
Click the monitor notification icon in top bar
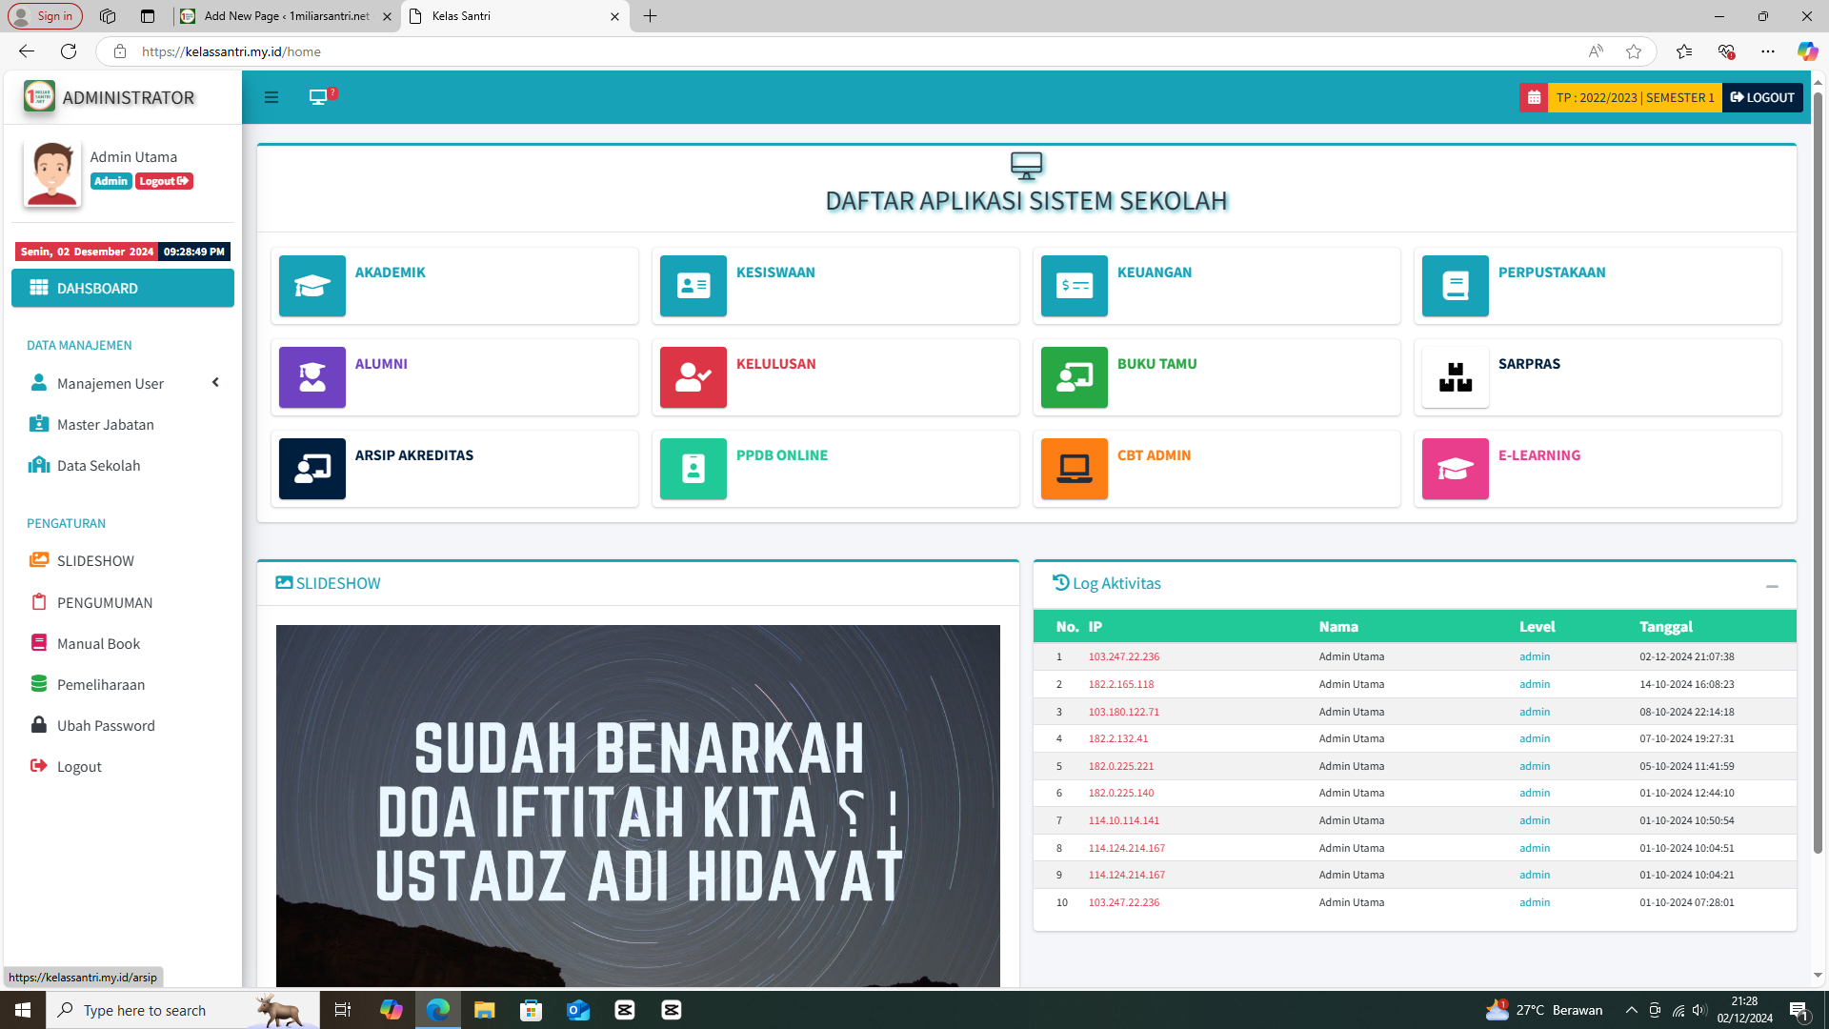(x=318, y=96)
